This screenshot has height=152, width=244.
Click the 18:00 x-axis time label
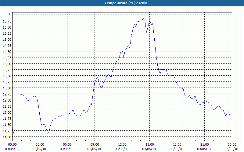coord(177,145)
